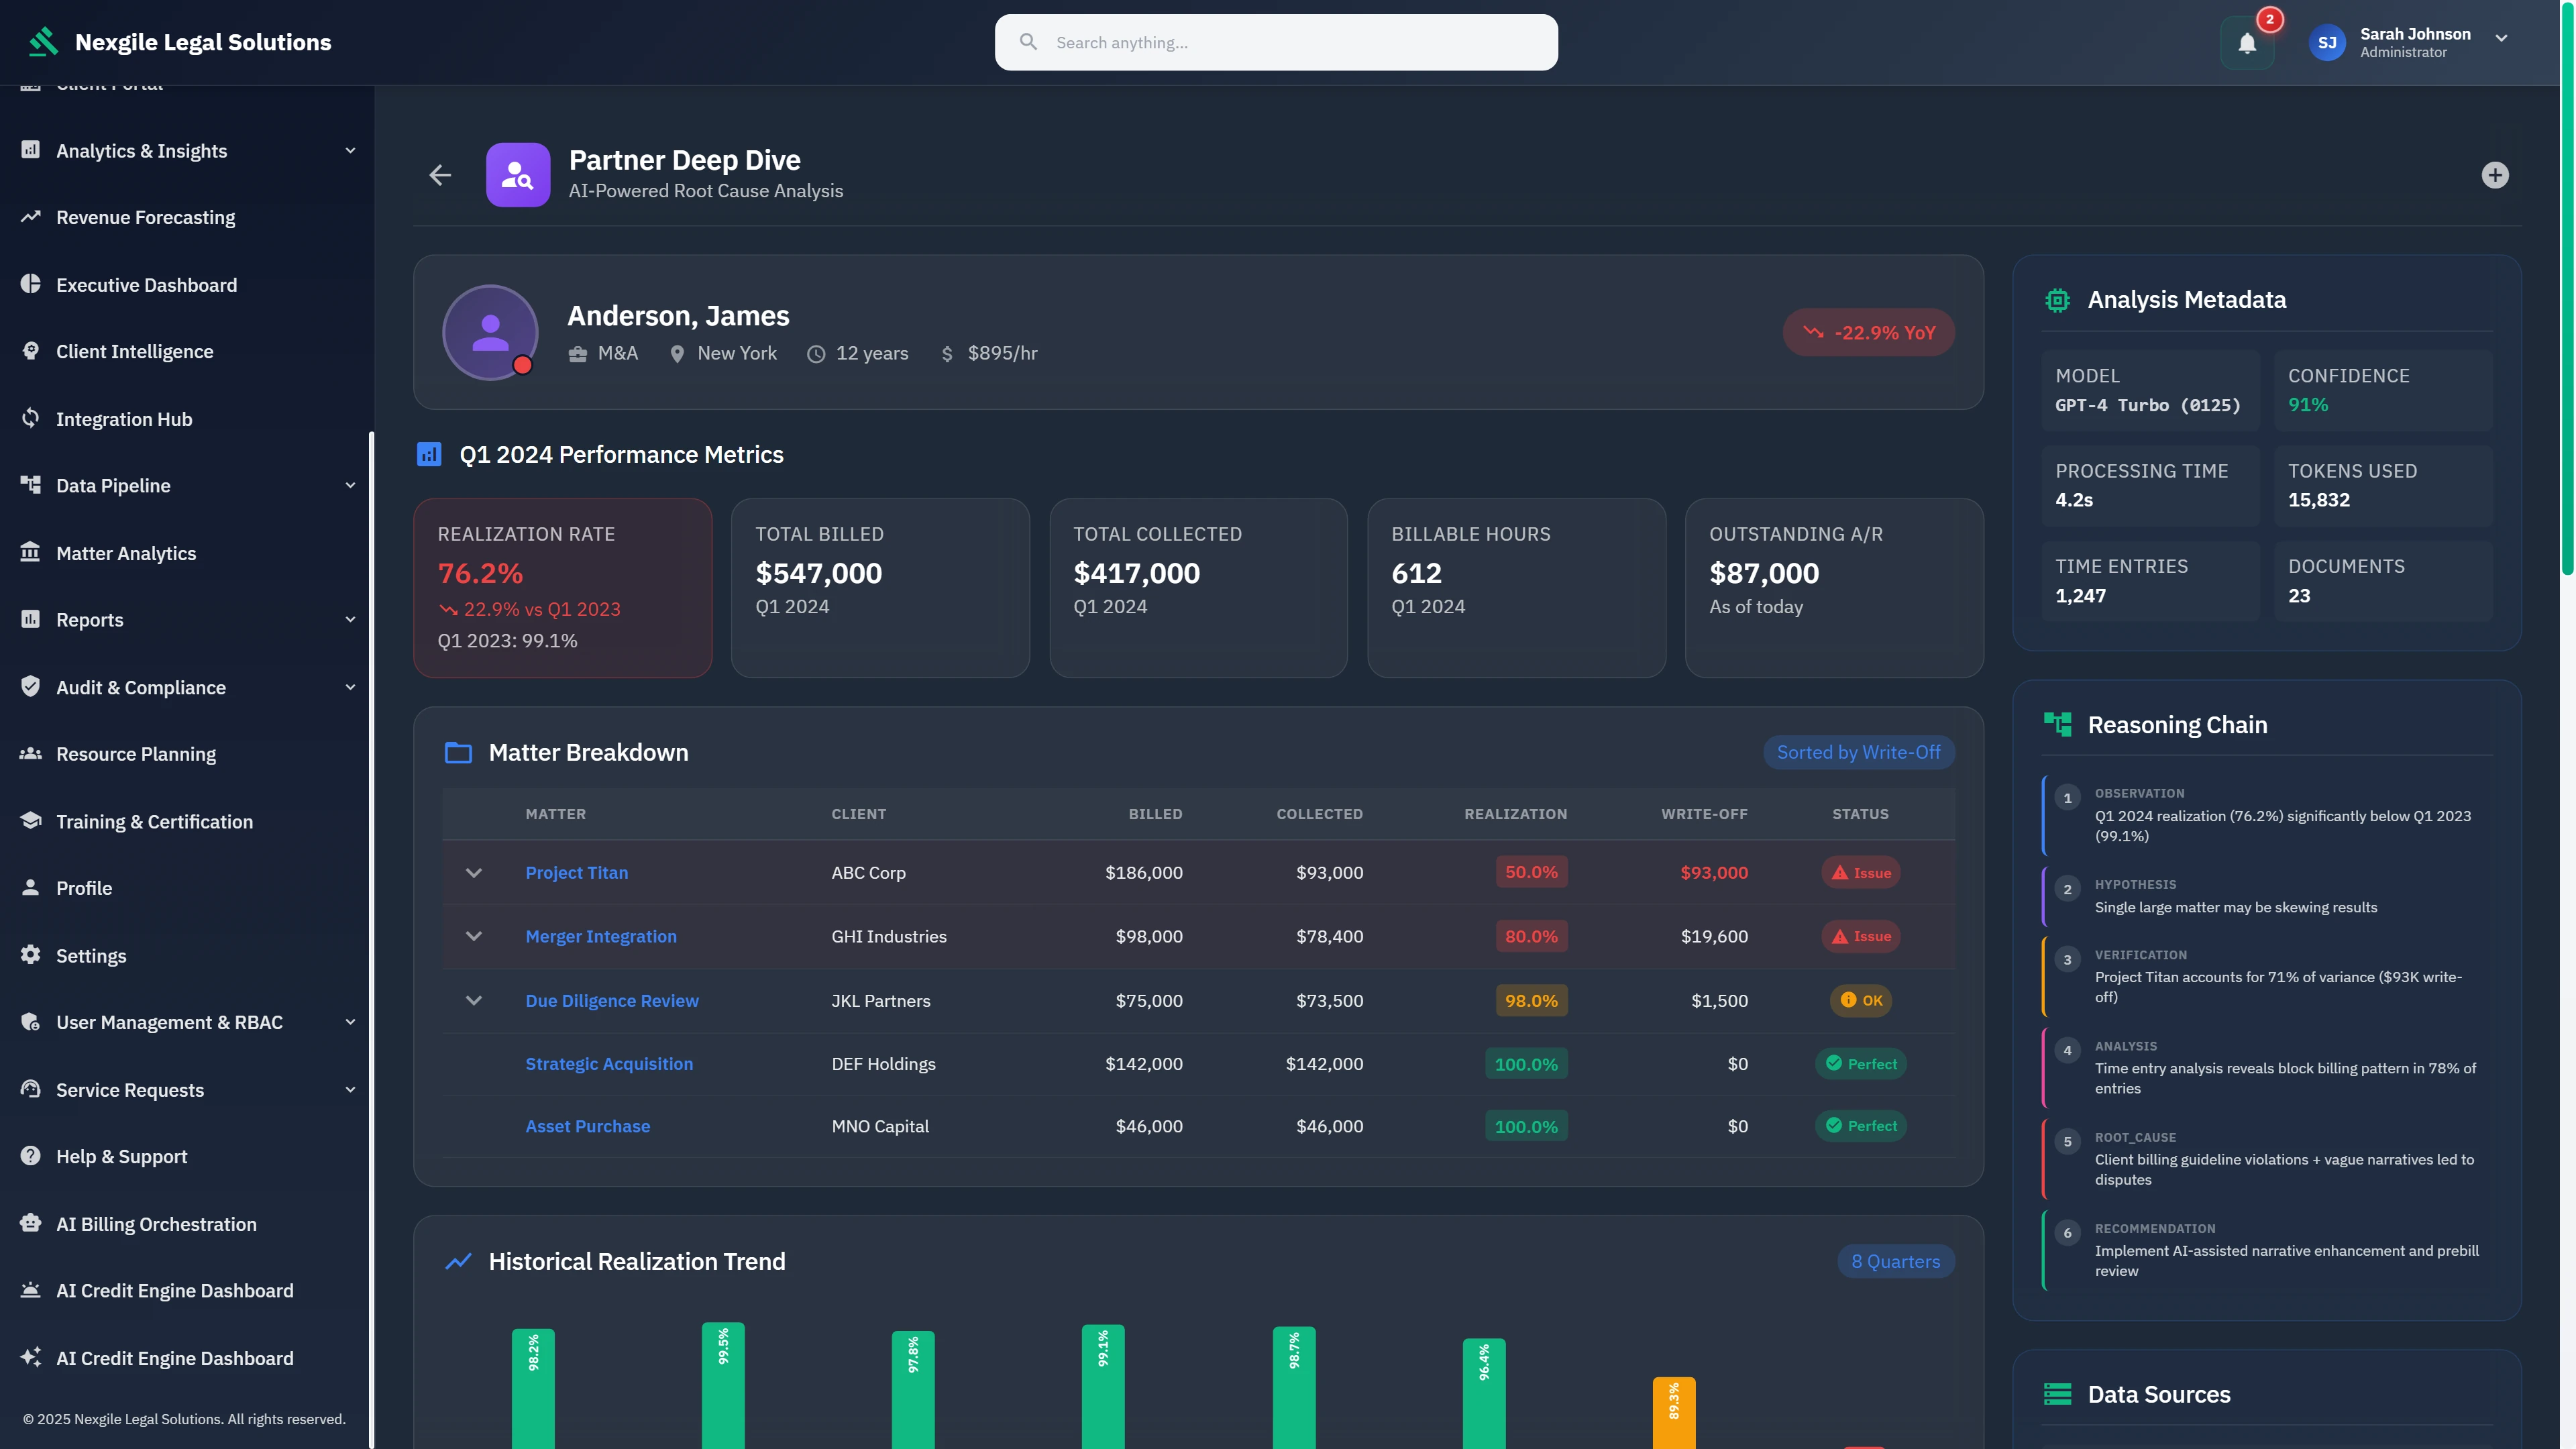
Task: Select Resource Planning
Action: [x=135, y=753]
